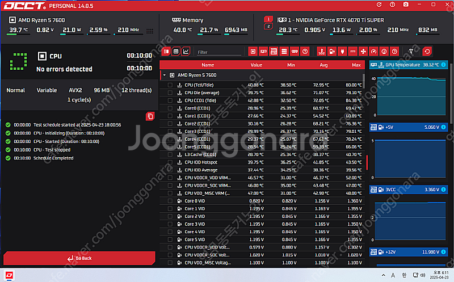Viewport: 454px width, 282px height.
Task: Copy the test log to clipboard
Action: coord(150,116)
